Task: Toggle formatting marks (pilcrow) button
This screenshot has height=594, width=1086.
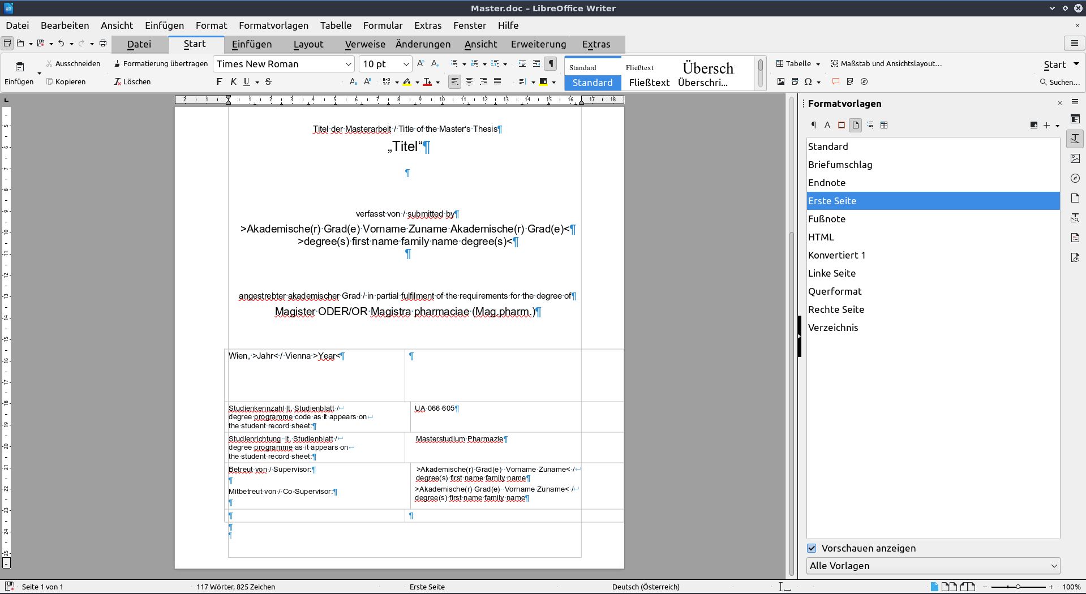Action: pos(551,63)
